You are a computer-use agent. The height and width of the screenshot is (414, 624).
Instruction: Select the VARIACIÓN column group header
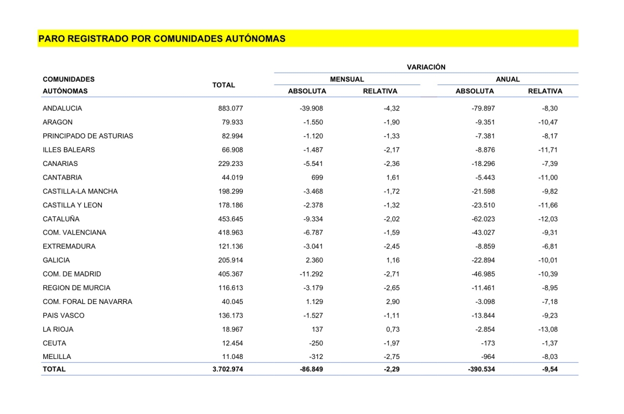click(x=426, y=67)
